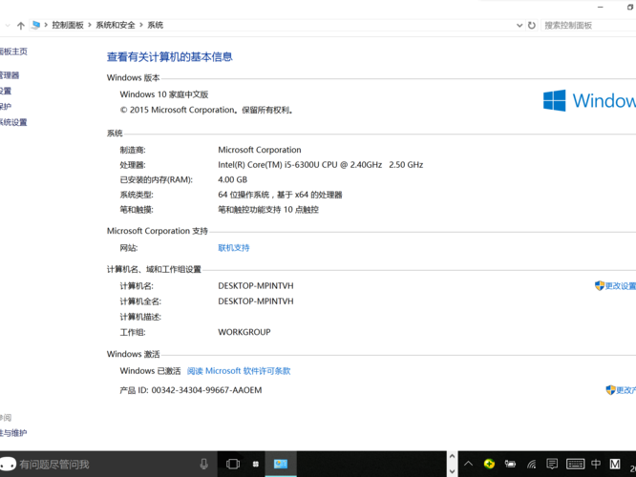Refresh the control panel page

pyautogui.click(x=531, y=25)
